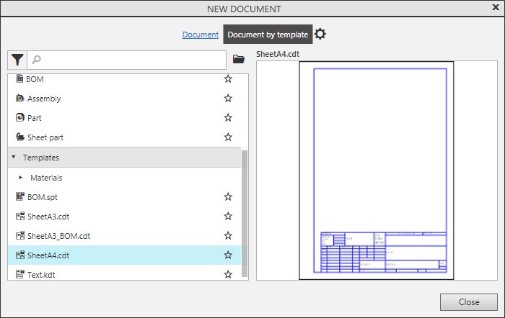Collapse the Templates section
This screenshot has width=505, height=318.
point(14,157)
